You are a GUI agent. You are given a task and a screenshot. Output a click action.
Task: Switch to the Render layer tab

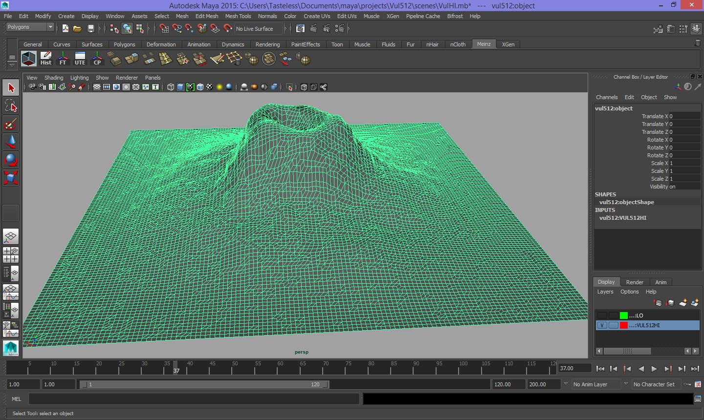tap(634, 282)
